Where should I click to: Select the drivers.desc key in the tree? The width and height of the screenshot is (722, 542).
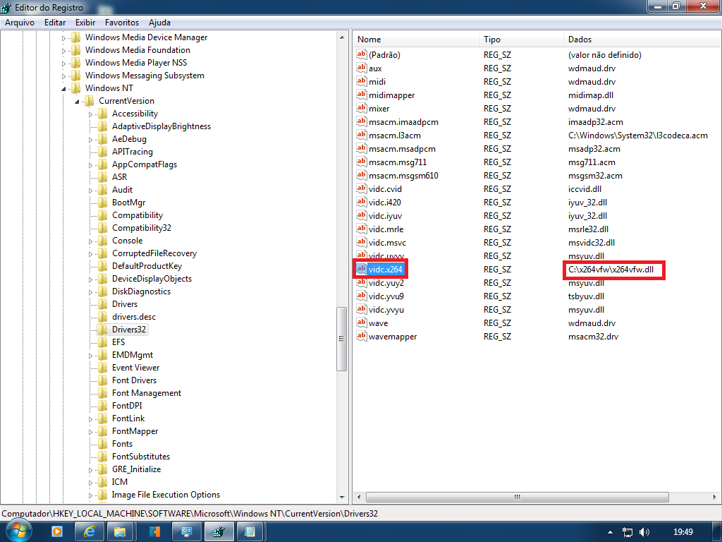pyautogui.click(x=134, y=317)
